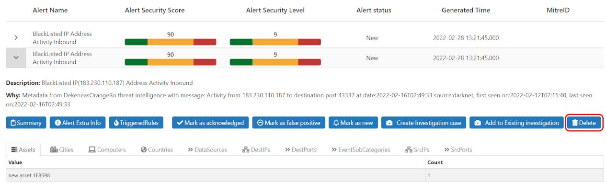The height and width of the screenshot is (185, 606).
Task: Open the Countries tab
Action: (157, 150)
